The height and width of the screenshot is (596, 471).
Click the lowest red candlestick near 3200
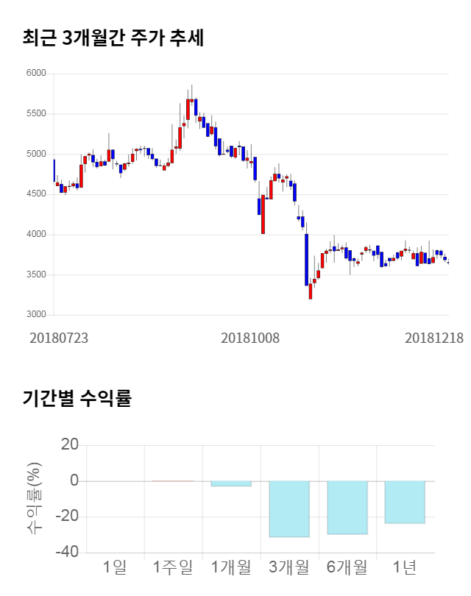311,292
